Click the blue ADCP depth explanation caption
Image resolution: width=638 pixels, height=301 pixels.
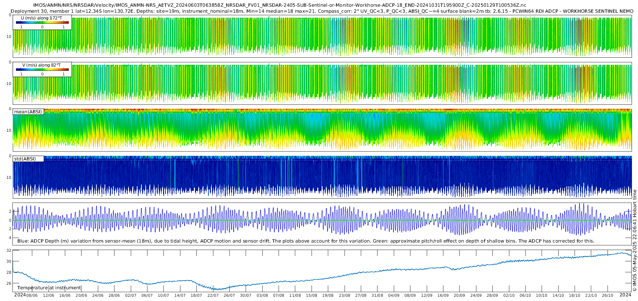tap(306, 241)
